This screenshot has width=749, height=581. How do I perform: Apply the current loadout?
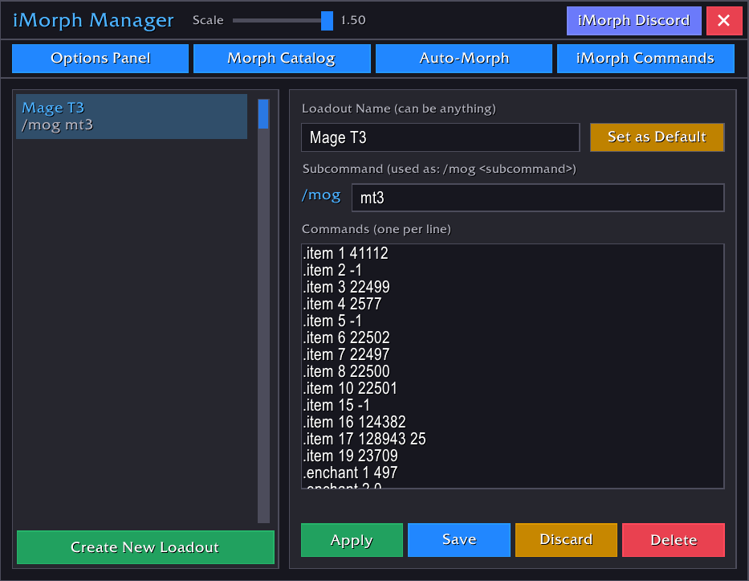[x=352, y=540]
